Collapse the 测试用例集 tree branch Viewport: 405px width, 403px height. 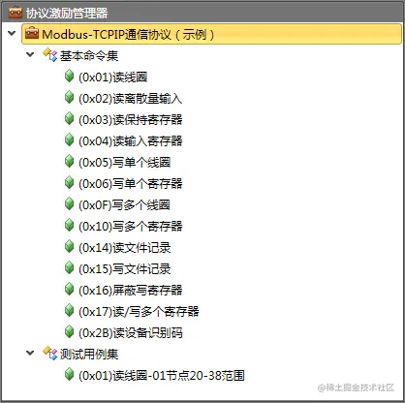coord(30,353)
